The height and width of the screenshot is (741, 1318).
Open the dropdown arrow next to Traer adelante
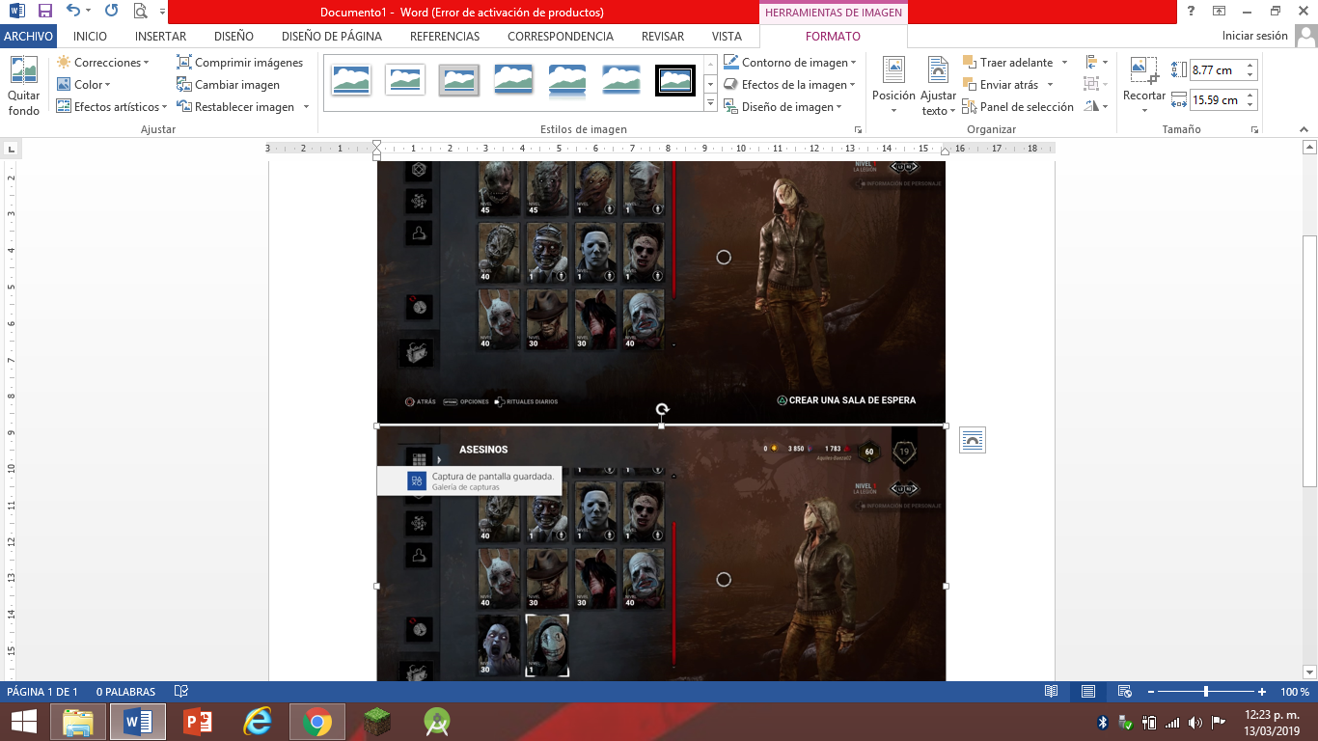(1064, 63)
